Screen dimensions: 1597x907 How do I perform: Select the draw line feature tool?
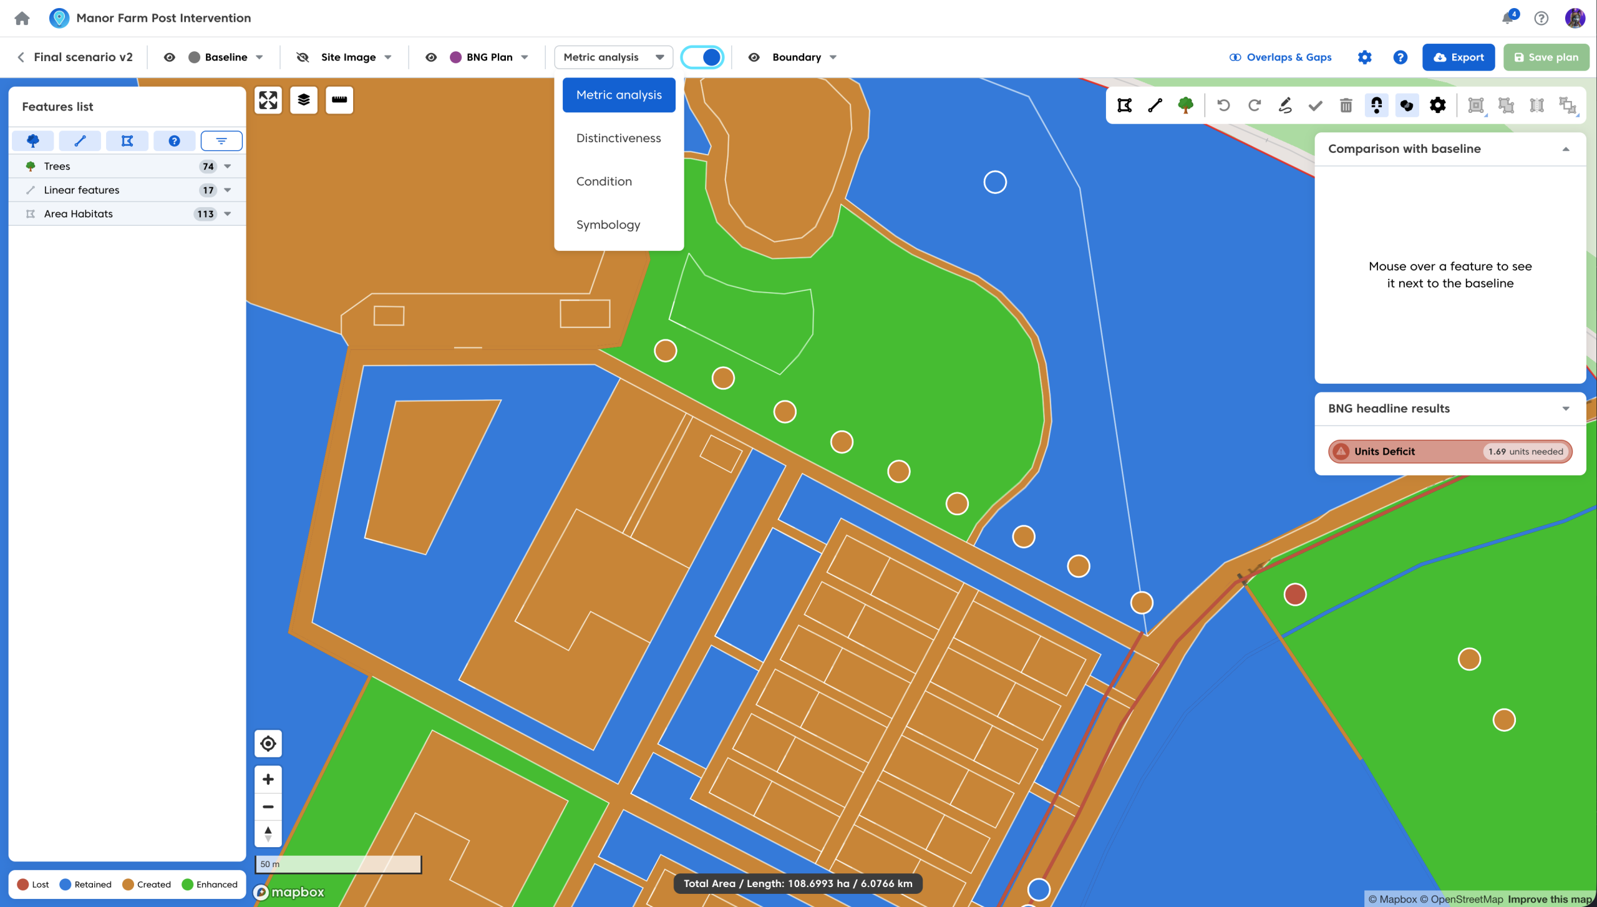(1155, 105)
